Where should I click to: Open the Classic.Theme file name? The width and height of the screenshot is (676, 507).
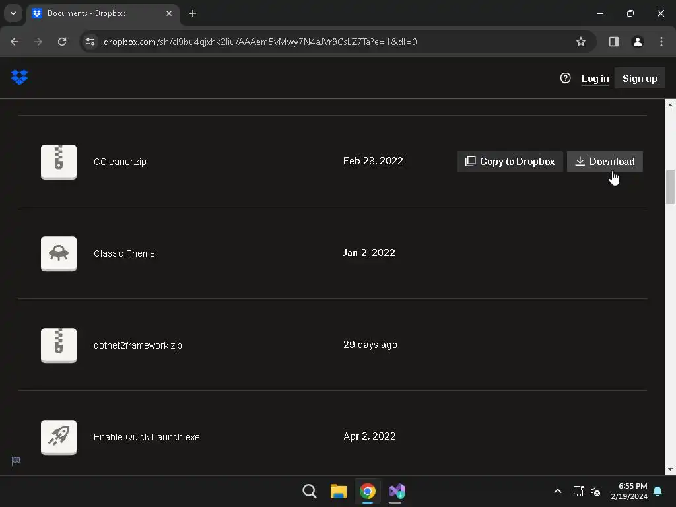(x=124, y=253)
